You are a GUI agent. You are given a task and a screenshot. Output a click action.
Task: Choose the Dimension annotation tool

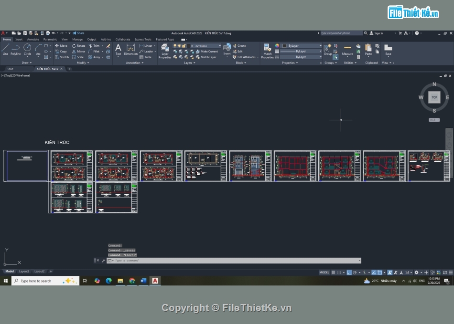pyautogui.click(x=131, y=49)
